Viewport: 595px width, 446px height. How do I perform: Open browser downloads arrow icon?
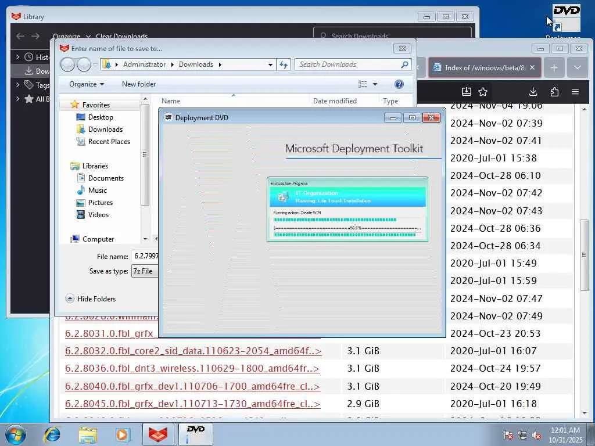[533, 91]
